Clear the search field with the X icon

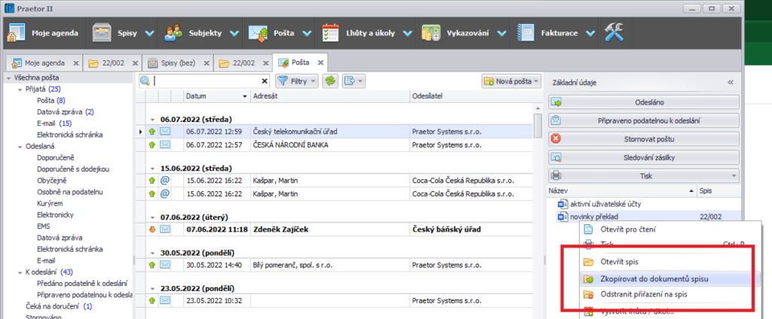[265, 81]
